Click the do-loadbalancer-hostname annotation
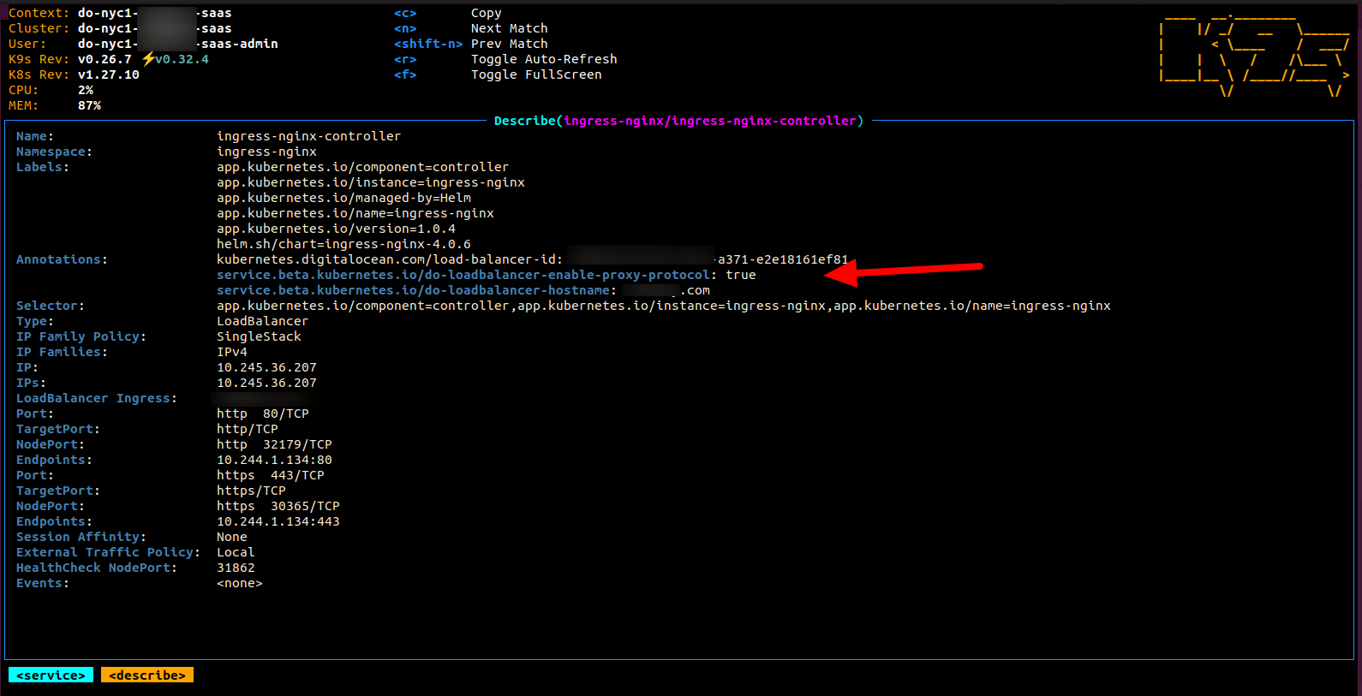This screenshot has width=1362, height=696. 415,290
